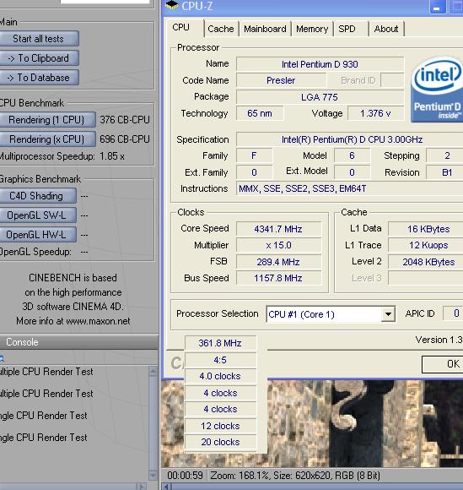Click the Voltage value 1.376 v
The height and width of the screenshot is (490, 463).
pyautogui.click(x=376, y=113)
